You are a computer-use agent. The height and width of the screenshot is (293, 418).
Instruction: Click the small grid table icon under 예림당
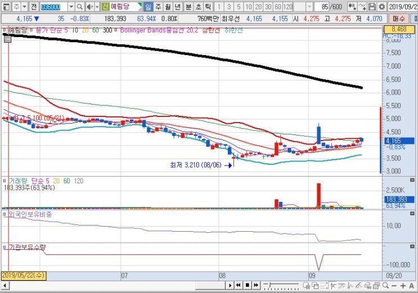[7, 39]
